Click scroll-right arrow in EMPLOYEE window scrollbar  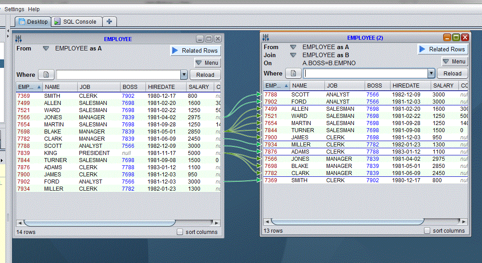pos(216,223)
